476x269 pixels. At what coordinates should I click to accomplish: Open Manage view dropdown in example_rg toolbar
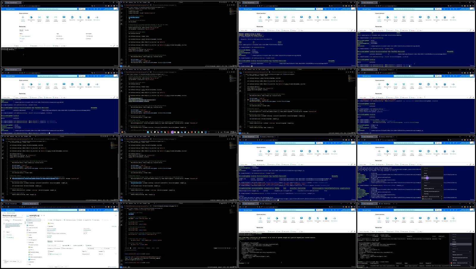coord(58,220)
